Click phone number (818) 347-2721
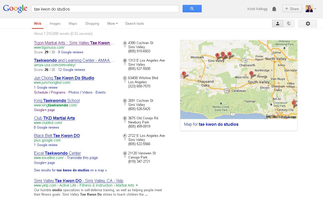Screen dimensions: 323x201 pos(139,161)
